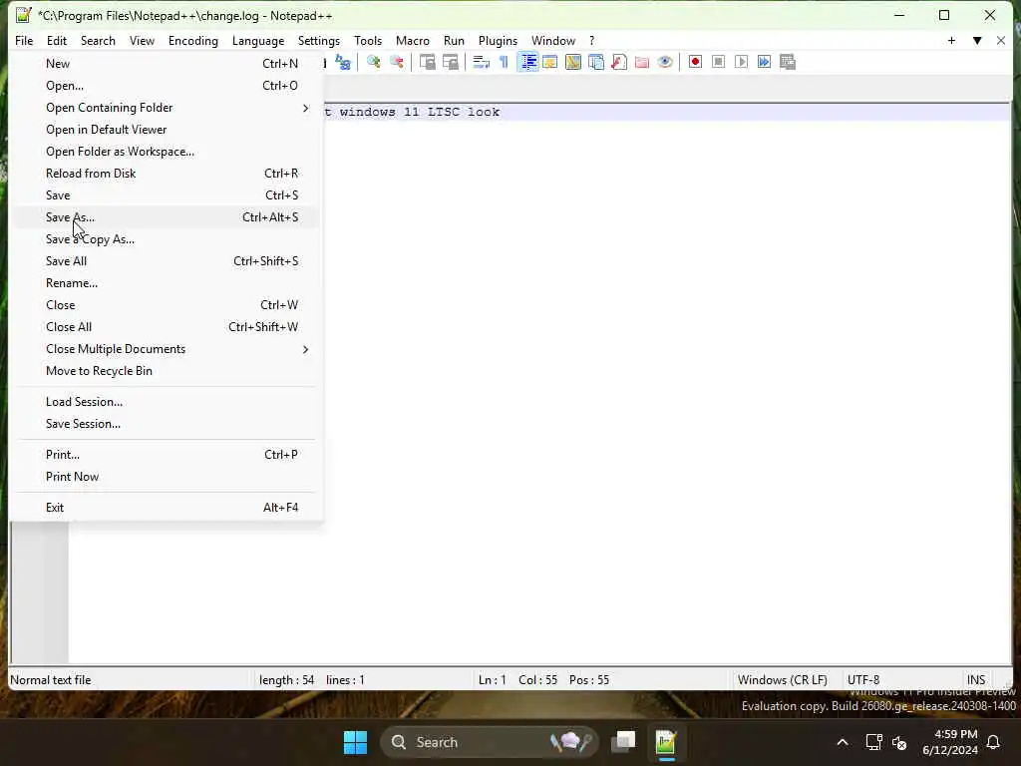Click Run a Macro Multiple Times icon
This screenshot has height=766, width=1021.
coord(765,62)
